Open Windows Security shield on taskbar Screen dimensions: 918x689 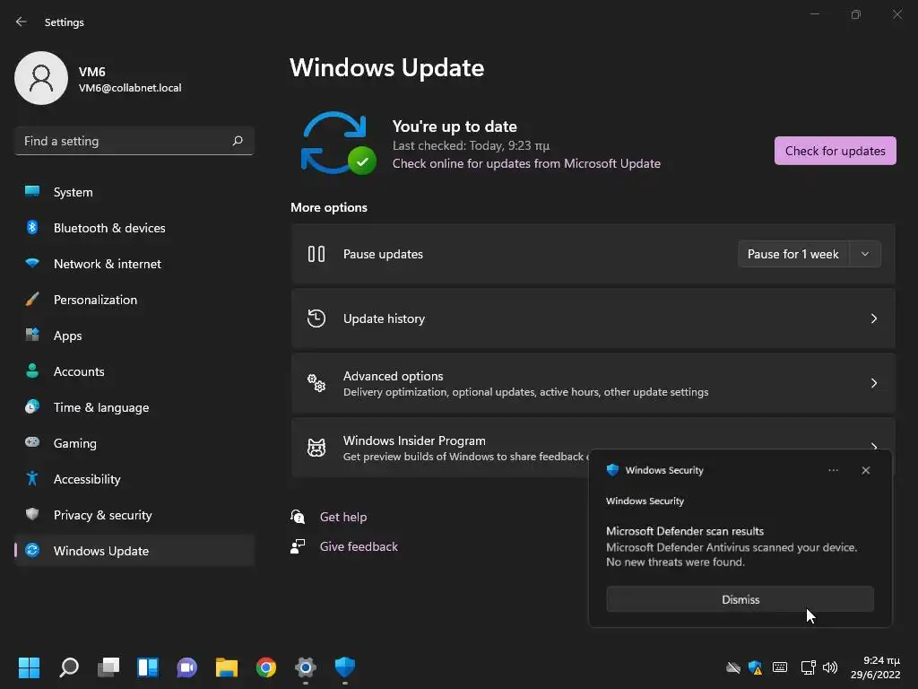click(x=345, y=667)
